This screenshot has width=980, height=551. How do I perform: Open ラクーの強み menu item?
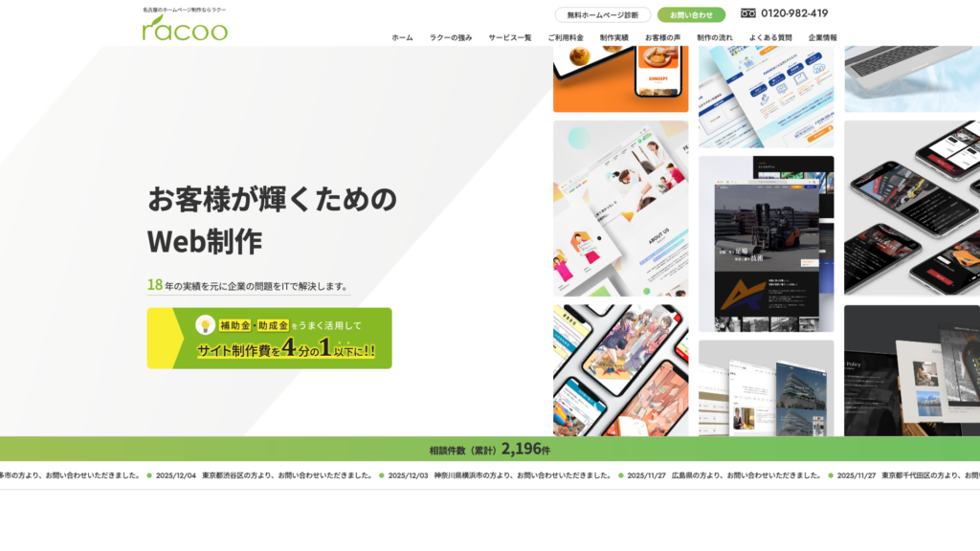point(451,37)
